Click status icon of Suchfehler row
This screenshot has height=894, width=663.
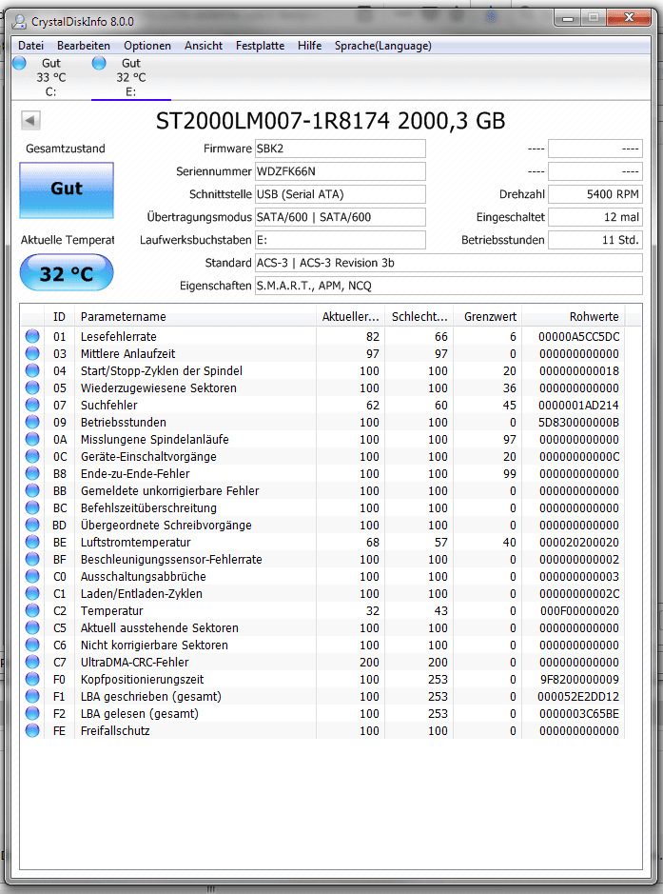coord(32,405)
